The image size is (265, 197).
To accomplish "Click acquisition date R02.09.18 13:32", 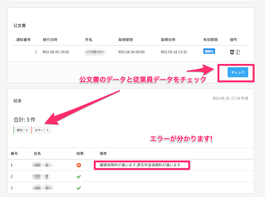I will pos(174,52).
